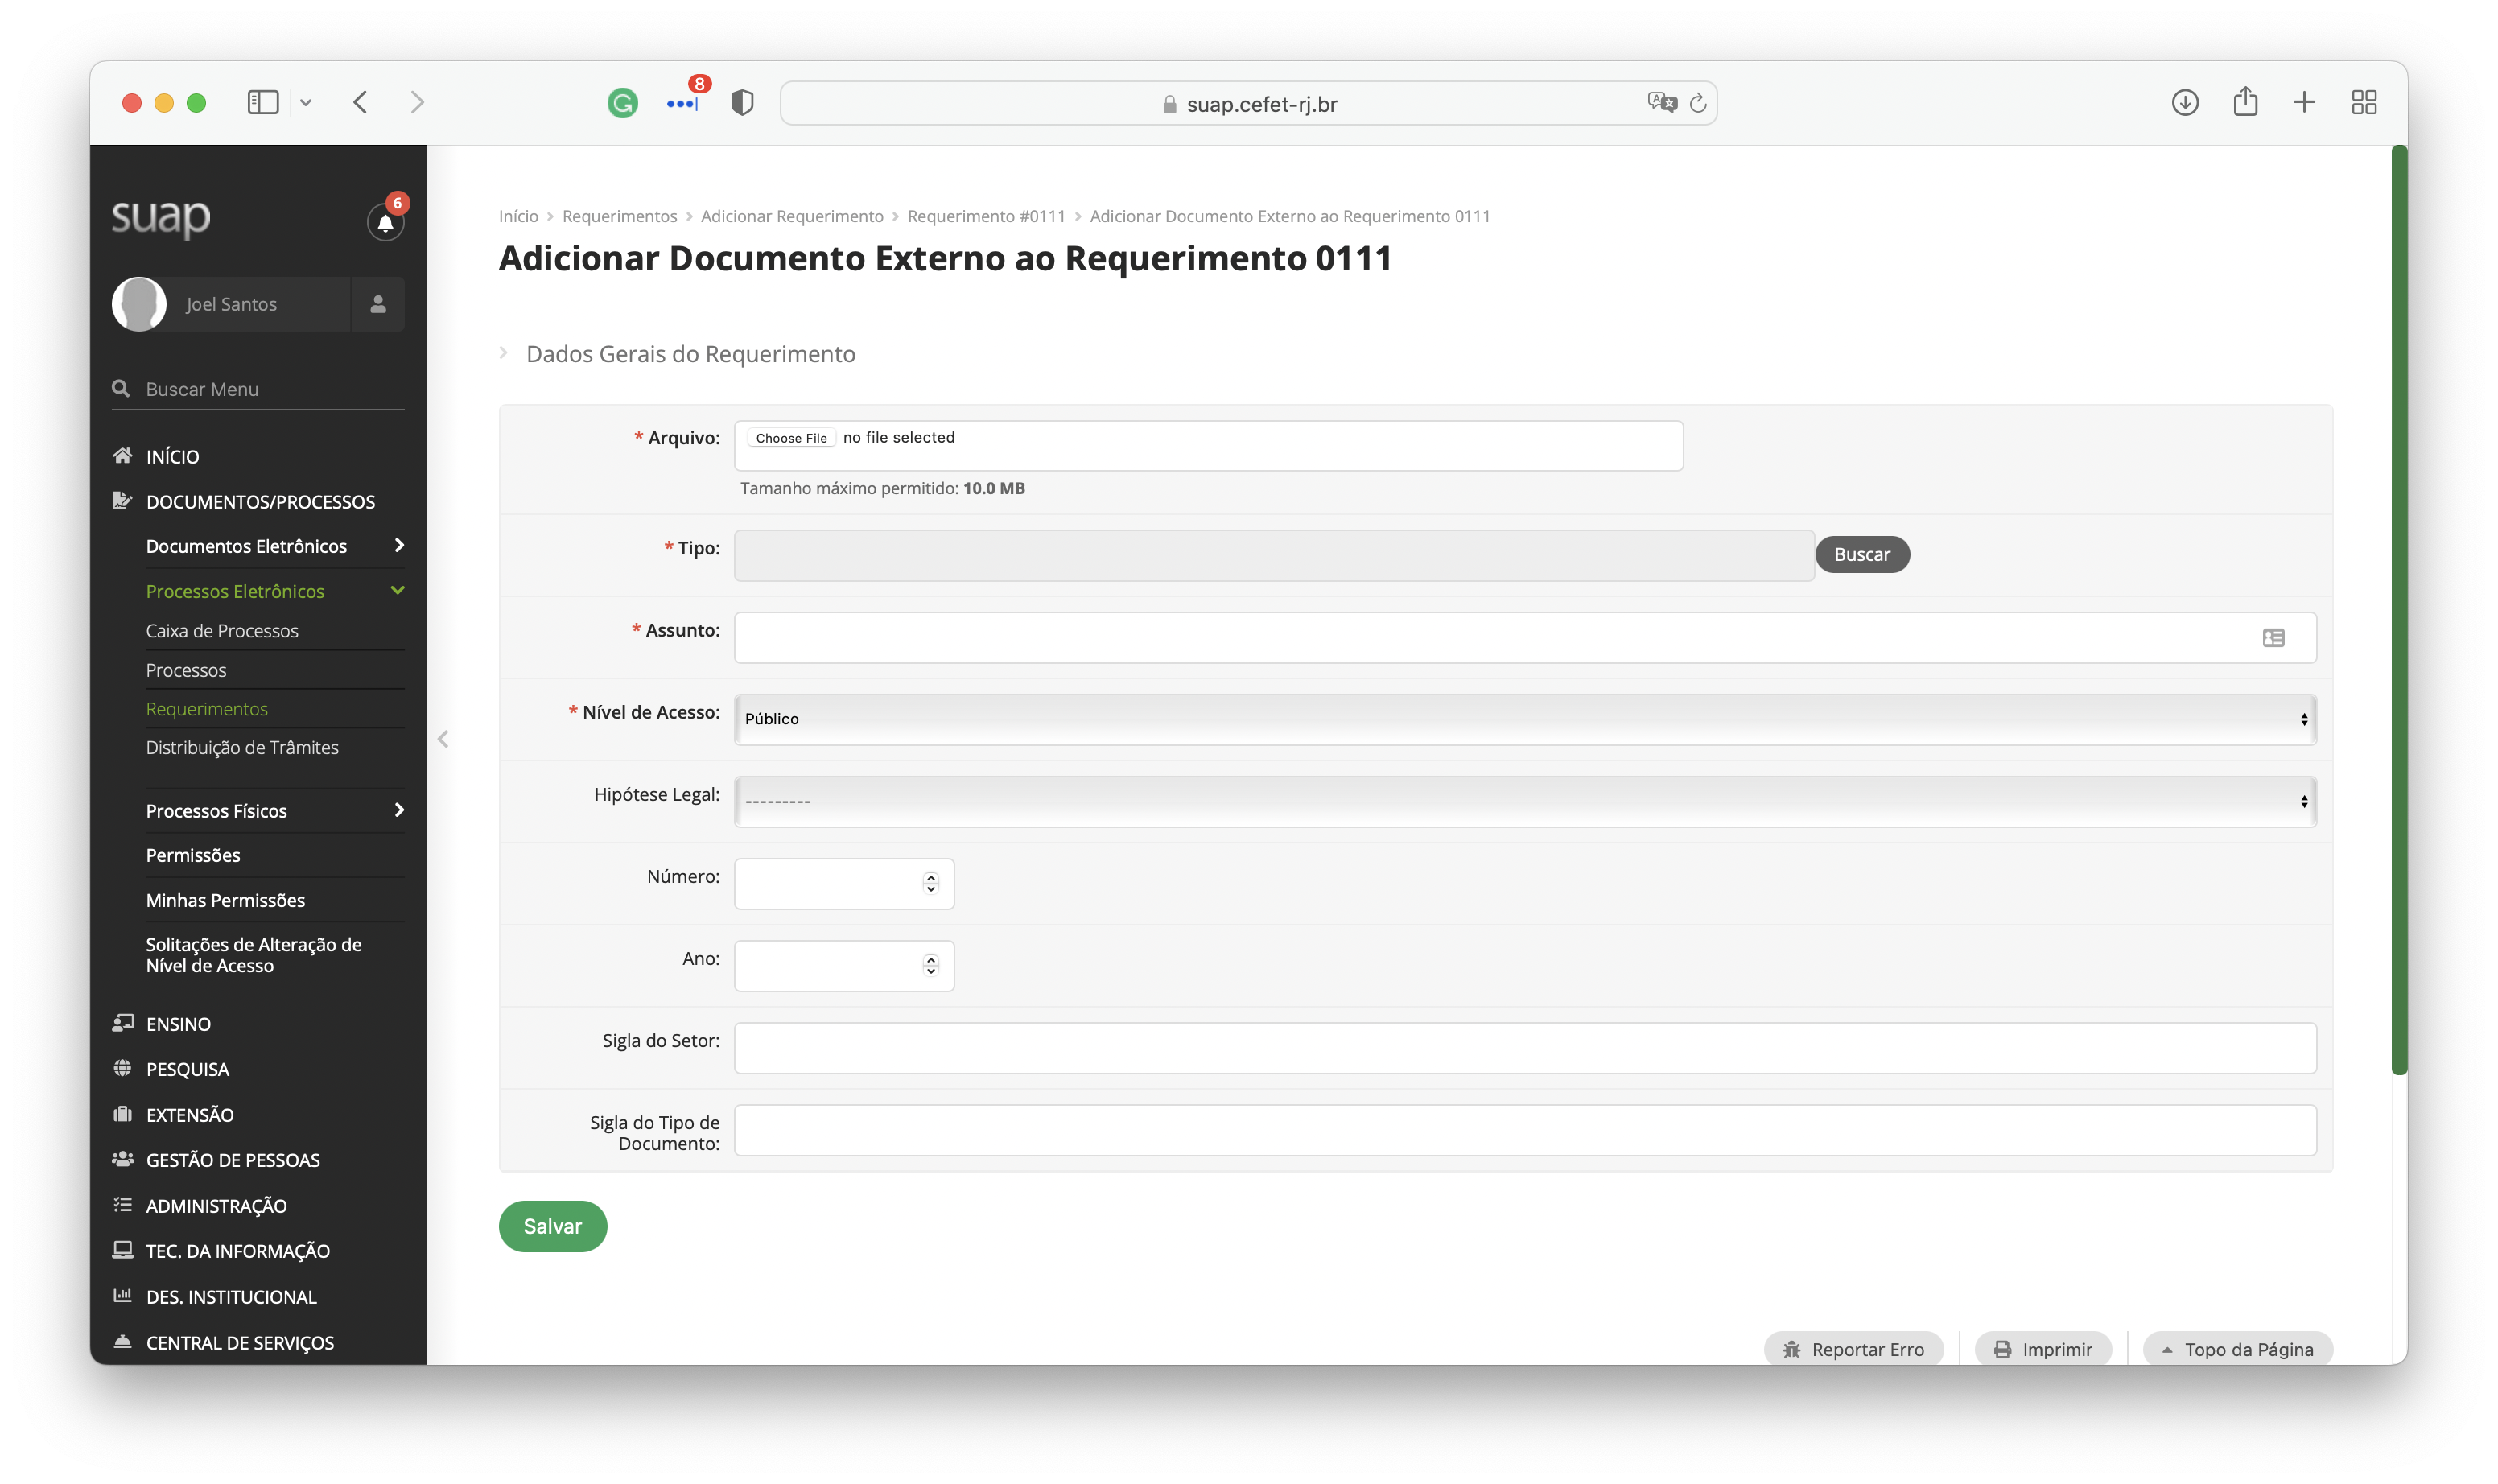2498x1484 pixels.
Task: Click the ADMINISTRAÇÃO list icon
Action: tap(122, 1205)
